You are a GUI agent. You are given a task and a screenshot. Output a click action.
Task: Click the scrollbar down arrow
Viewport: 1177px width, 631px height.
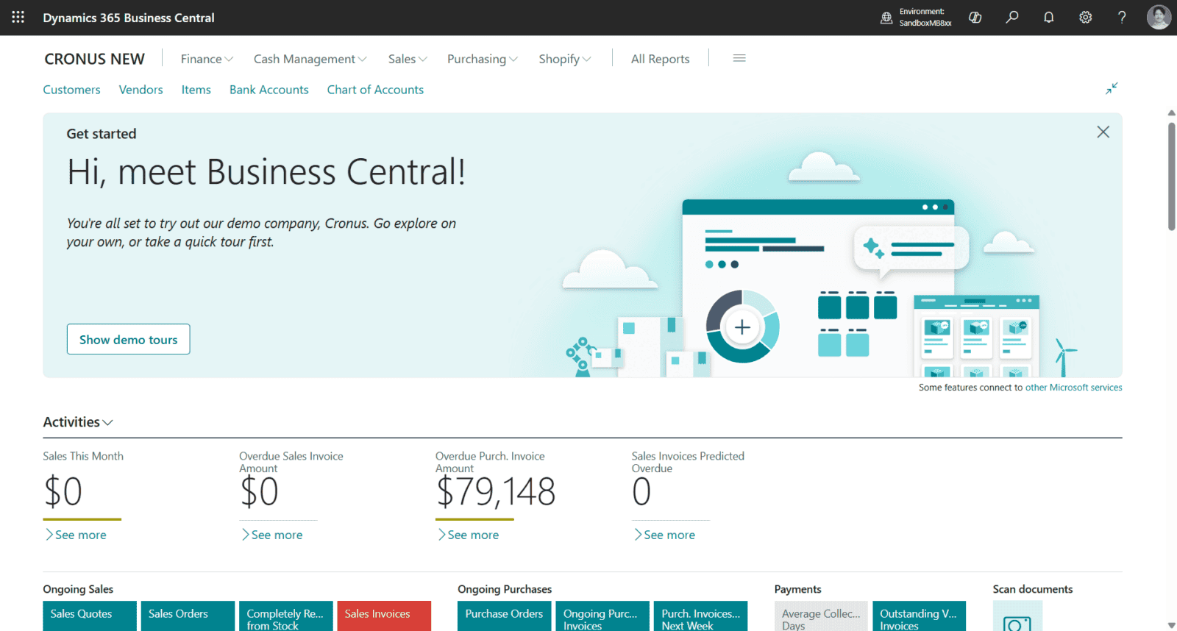pyautogui.click(x=1172, y=625)
